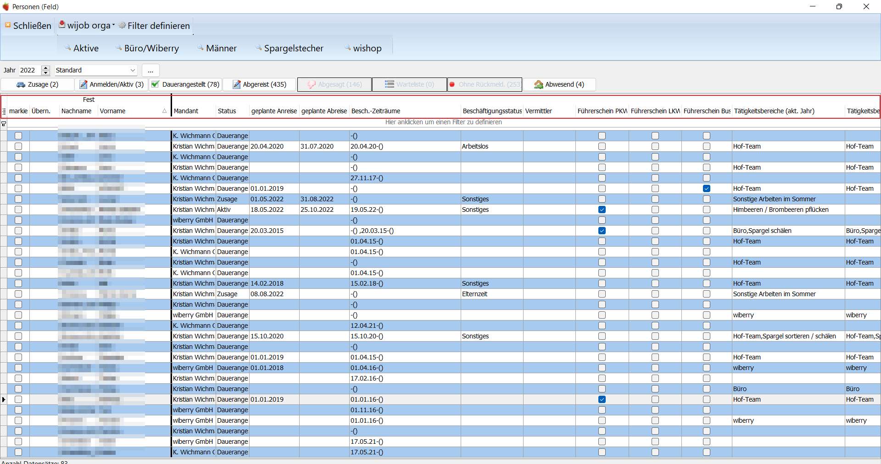This screenshot has height=464, width=881.
Task: Apply the Büro/Wiberry quick filter
Action: 147,48
